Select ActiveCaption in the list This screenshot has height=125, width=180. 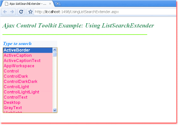pyautogui.click(x=28, y=55)
